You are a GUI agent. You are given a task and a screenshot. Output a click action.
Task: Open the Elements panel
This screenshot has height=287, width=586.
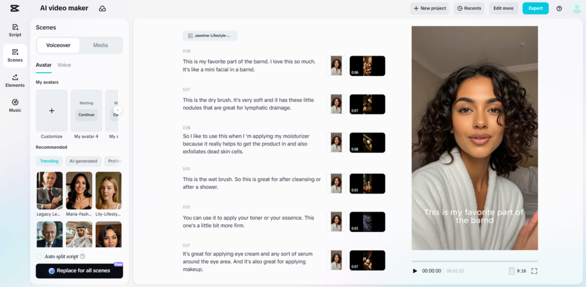(15, 81)
